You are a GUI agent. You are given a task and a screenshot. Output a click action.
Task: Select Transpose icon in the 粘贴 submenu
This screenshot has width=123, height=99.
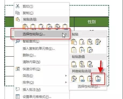coord(90,50)
